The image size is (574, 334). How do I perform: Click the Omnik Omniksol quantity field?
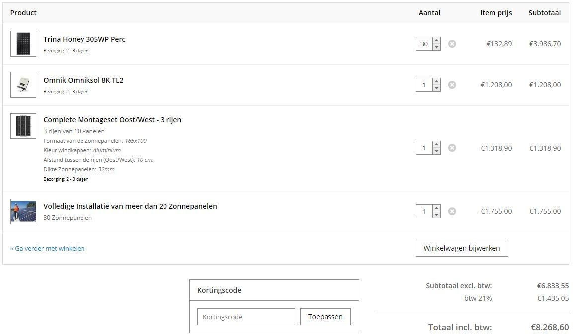pos(424,85)
